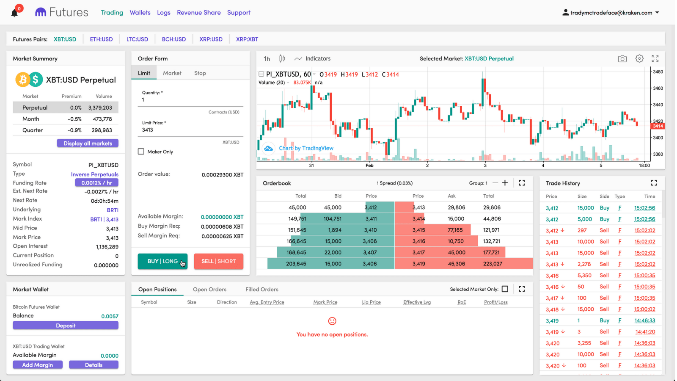
Task: Select the Open Positions tab
Action: tap(157, 290)
